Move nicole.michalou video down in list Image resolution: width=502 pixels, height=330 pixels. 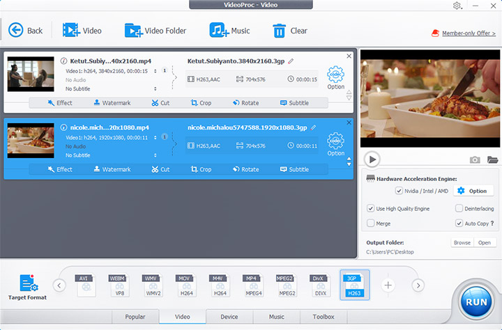349,164
